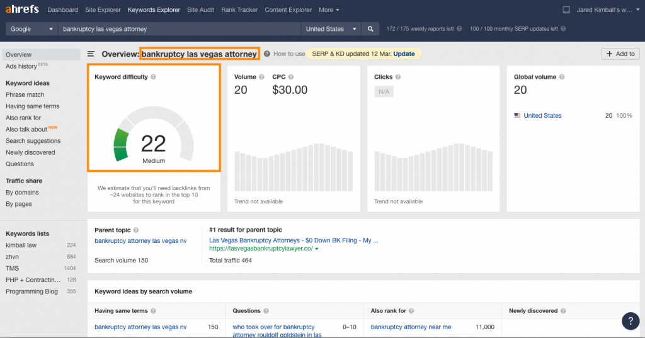Go to Dashboard tab
This screenshot has width=645, height=338.
(62, 10)
